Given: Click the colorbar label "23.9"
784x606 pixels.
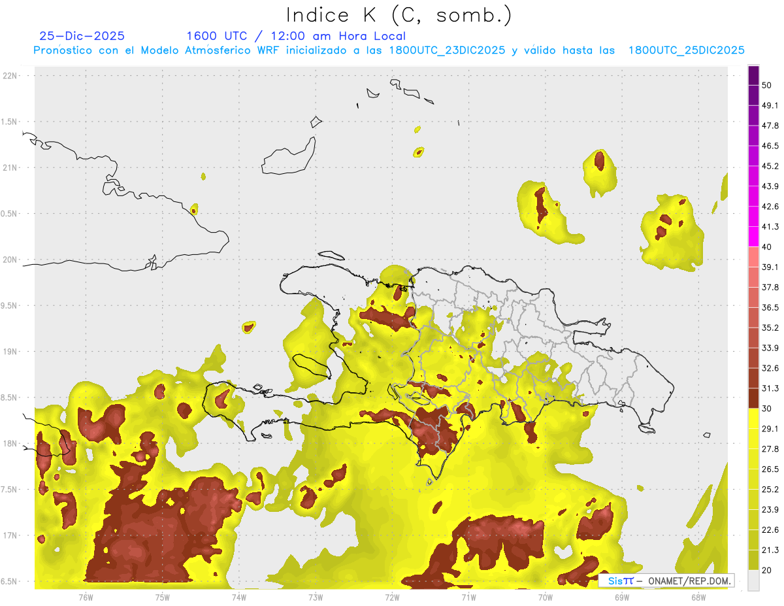Looking at the screenshot, I should (771, 510).
